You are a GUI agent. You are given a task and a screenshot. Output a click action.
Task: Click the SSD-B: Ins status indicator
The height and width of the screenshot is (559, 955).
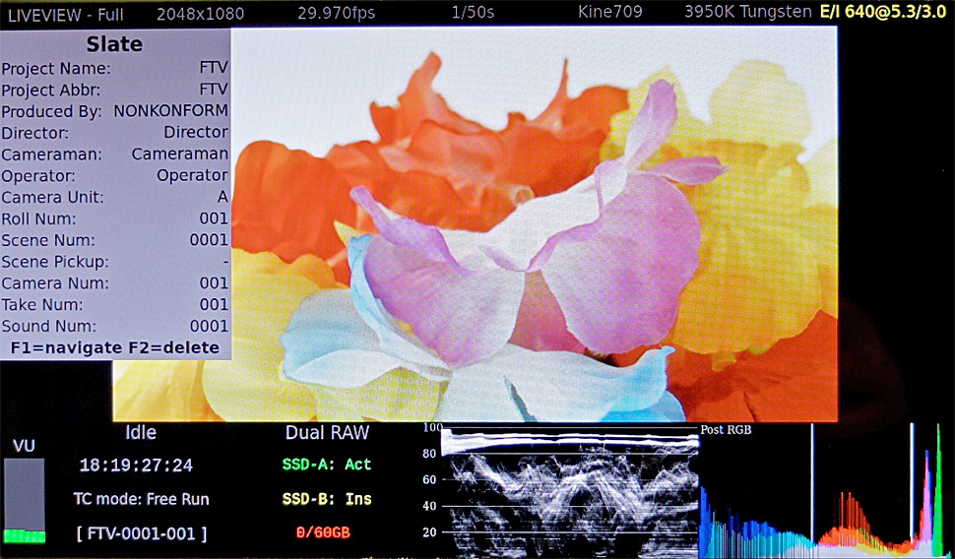[x=327, y=499]
